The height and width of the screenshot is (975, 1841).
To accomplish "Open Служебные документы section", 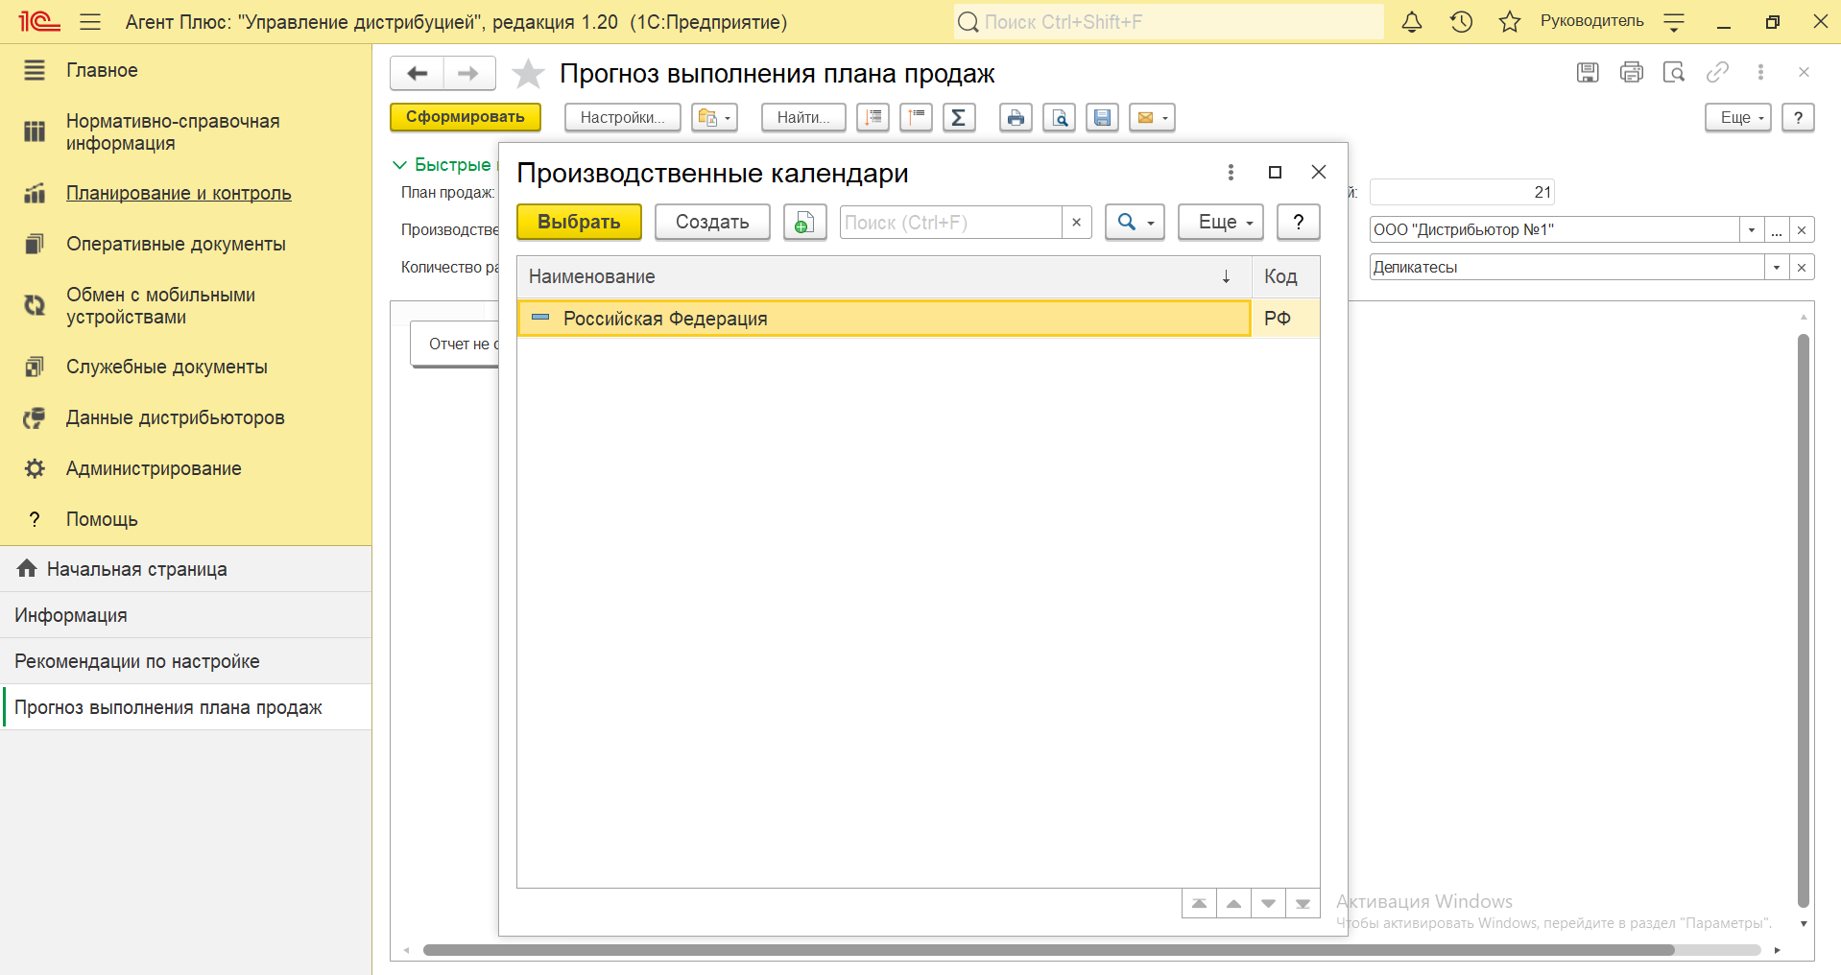I will coord(167,367).
